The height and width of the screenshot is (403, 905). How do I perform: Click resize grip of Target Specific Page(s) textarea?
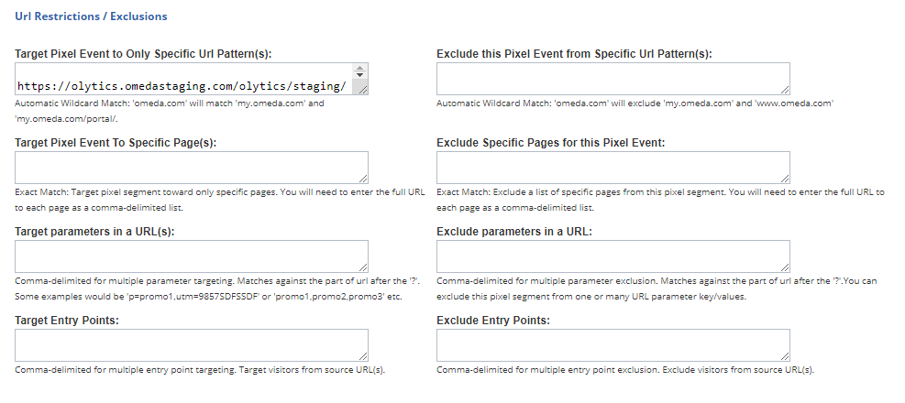363,179
